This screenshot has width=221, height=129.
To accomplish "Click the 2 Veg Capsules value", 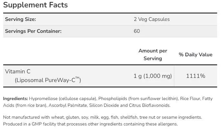I will [x=152, y=19].
